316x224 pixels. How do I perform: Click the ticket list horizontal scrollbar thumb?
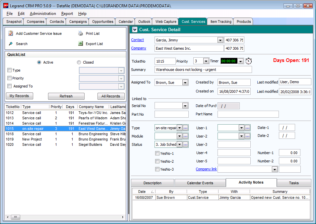(16, 217)
